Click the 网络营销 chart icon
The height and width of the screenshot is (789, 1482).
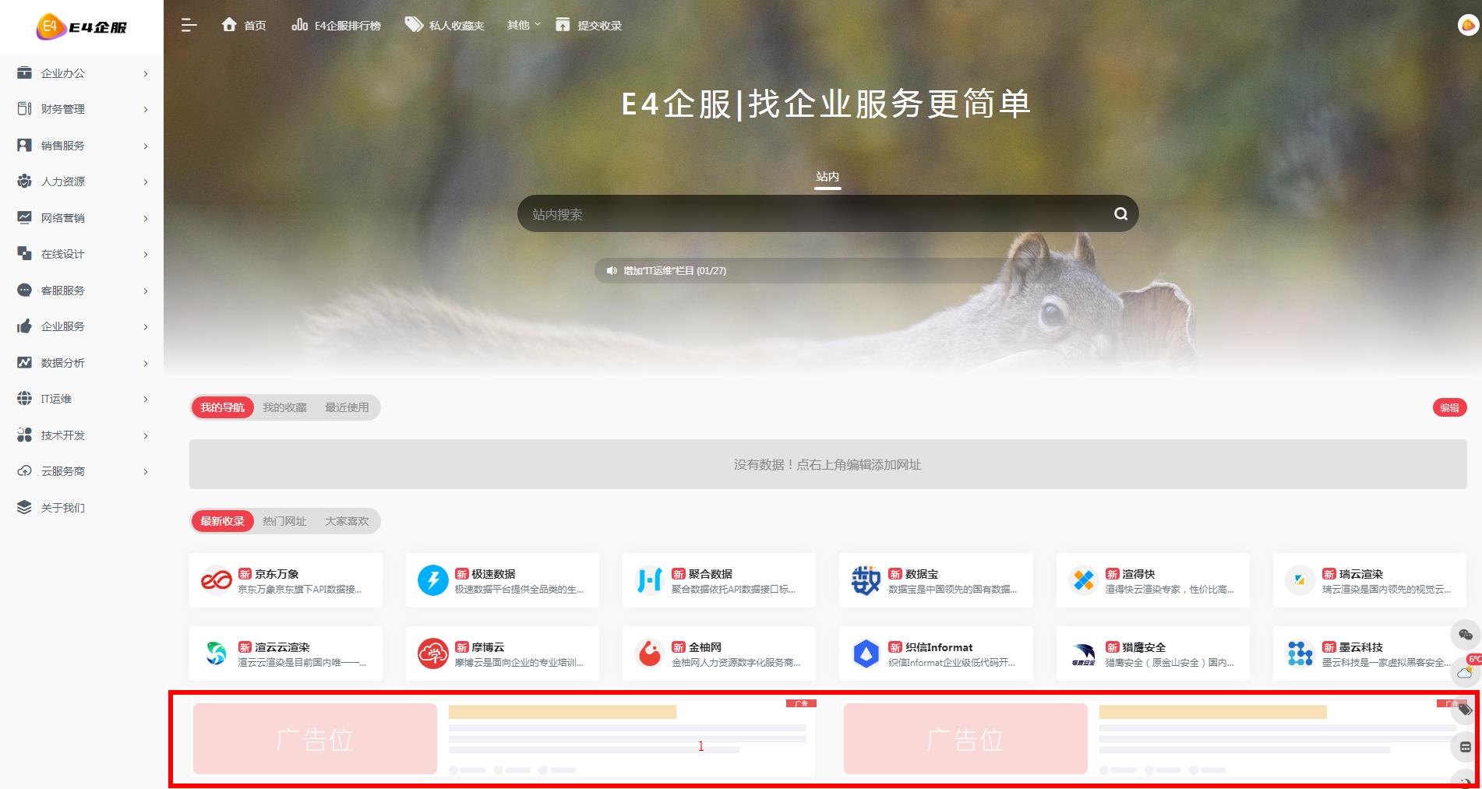(25, 217)
